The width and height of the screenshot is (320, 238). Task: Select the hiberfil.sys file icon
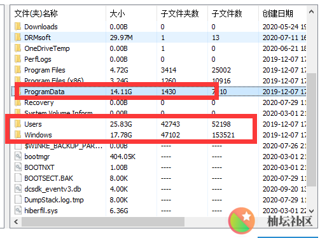click(18, 211)
